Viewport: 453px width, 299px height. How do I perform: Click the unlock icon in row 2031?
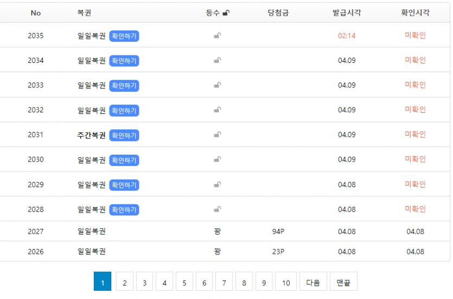[x=217, y=135]
